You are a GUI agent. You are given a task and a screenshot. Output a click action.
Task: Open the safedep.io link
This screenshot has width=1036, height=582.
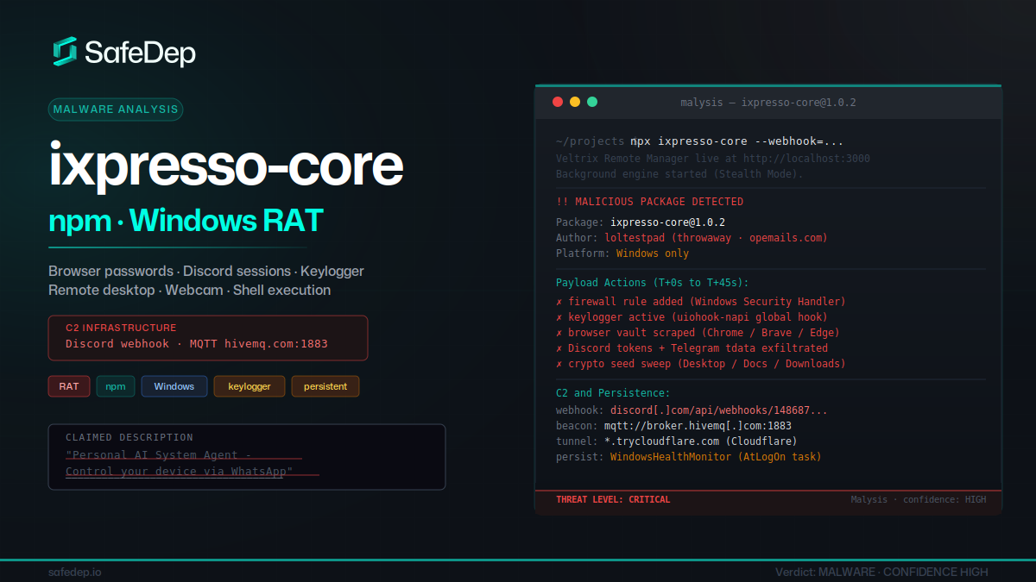point(74,571)
